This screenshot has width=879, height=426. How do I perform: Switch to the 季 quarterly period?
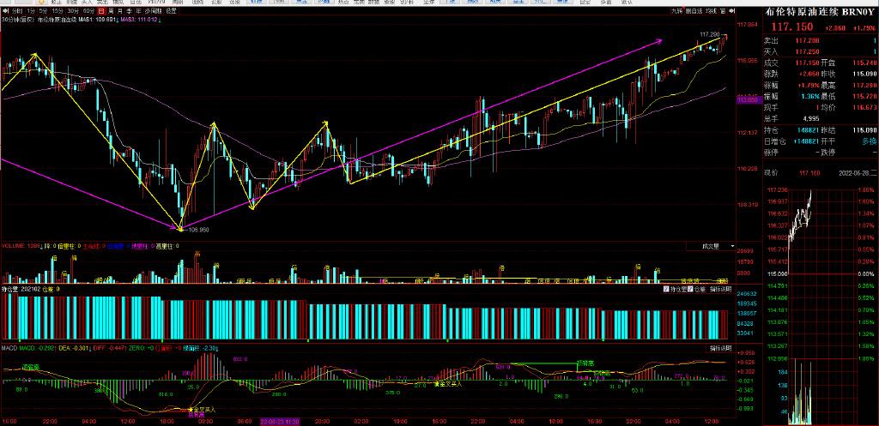click(x=129, y=10)
